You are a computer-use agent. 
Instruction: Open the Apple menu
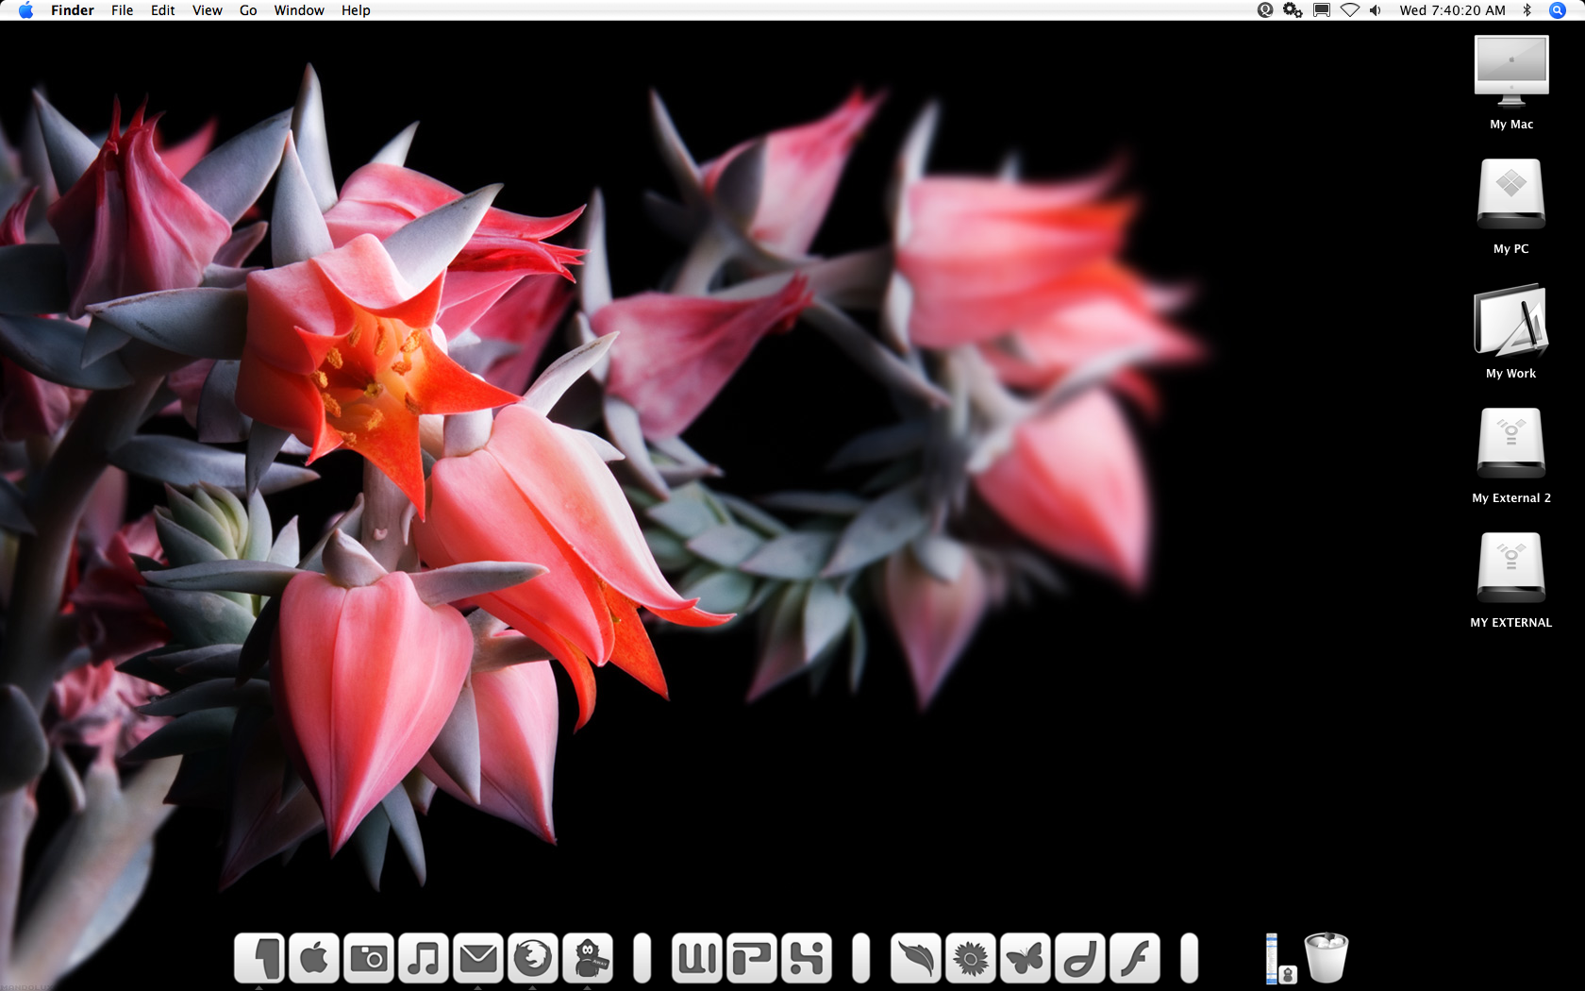[25, 10]
